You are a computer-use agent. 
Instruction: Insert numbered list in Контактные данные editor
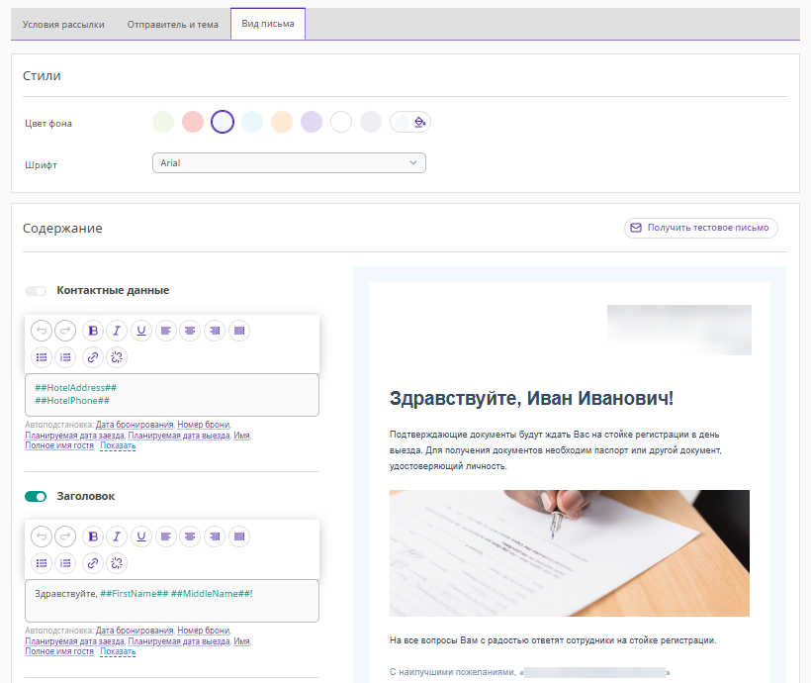(x=65, y=357)
